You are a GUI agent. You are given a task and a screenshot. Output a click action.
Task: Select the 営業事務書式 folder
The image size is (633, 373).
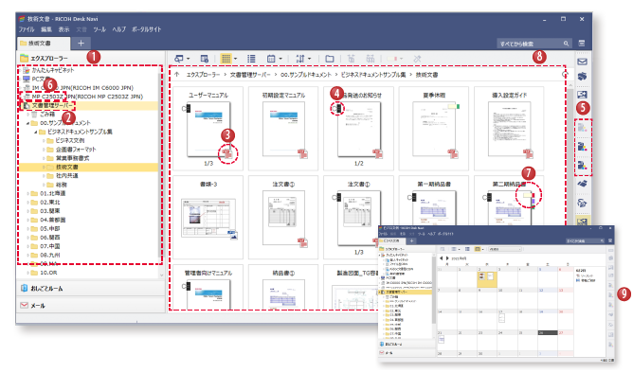pyautogui.click(x=73, y=158)
